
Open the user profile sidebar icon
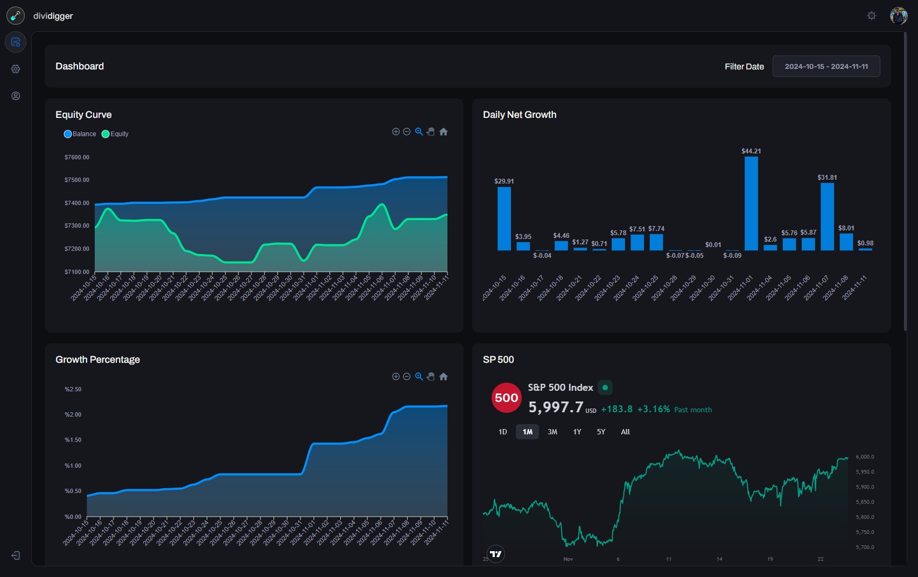16,96
